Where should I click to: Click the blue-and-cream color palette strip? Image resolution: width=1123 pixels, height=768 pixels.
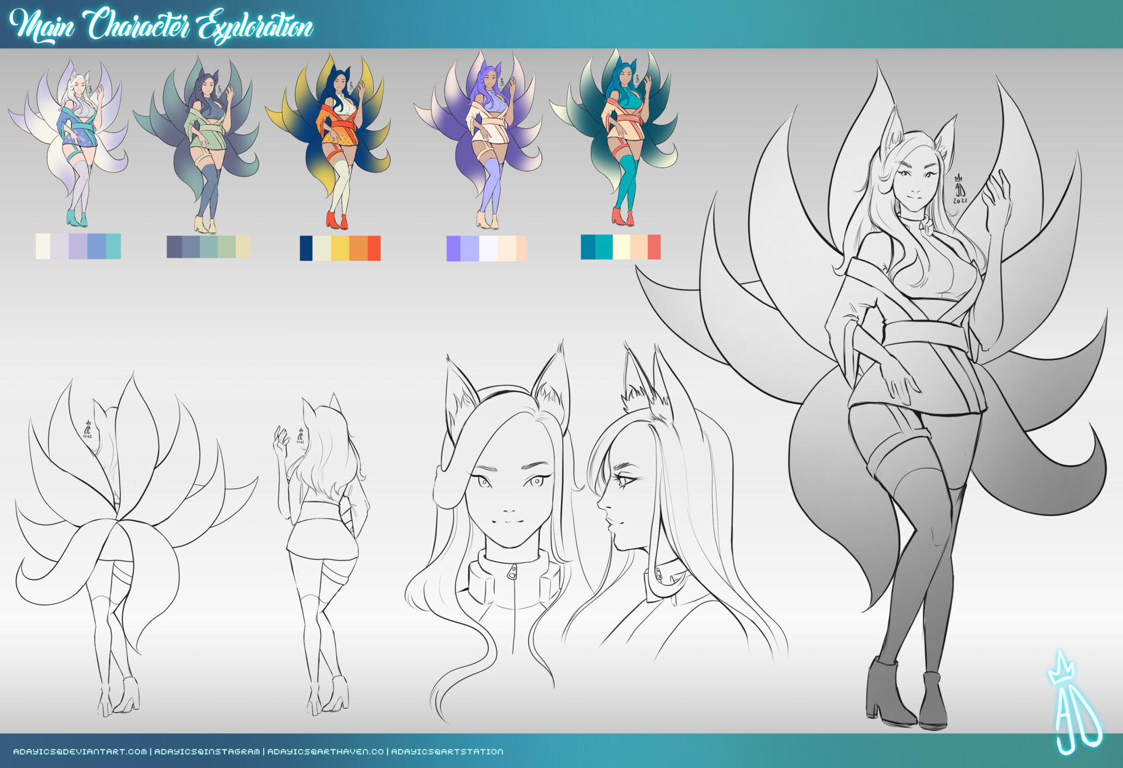click(x=78, y=247)
